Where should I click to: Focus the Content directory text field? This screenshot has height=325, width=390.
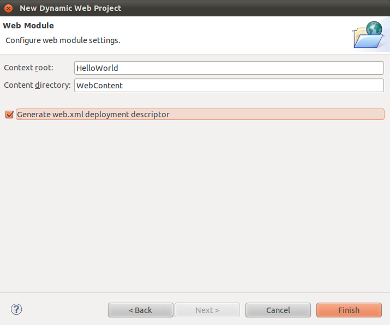[229, 86]
